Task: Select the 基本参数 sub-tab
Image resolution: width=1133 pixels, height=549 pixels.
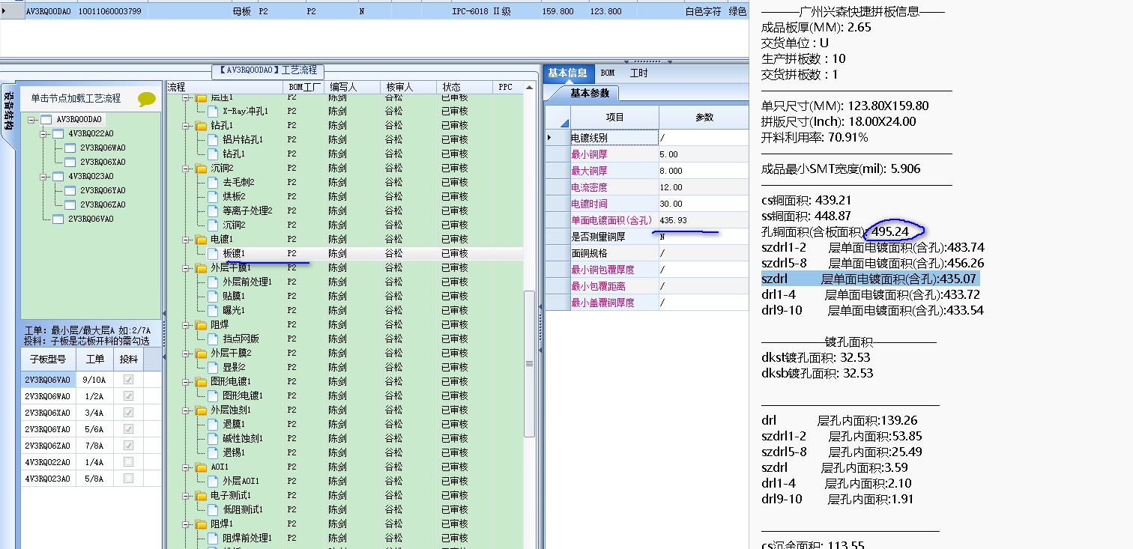Action: [590, 94]
